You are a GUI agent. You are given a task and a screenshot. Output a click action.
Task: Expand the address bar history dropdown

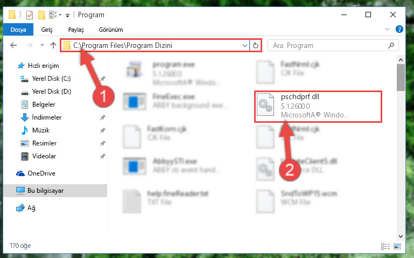click(x=245, y=45)
